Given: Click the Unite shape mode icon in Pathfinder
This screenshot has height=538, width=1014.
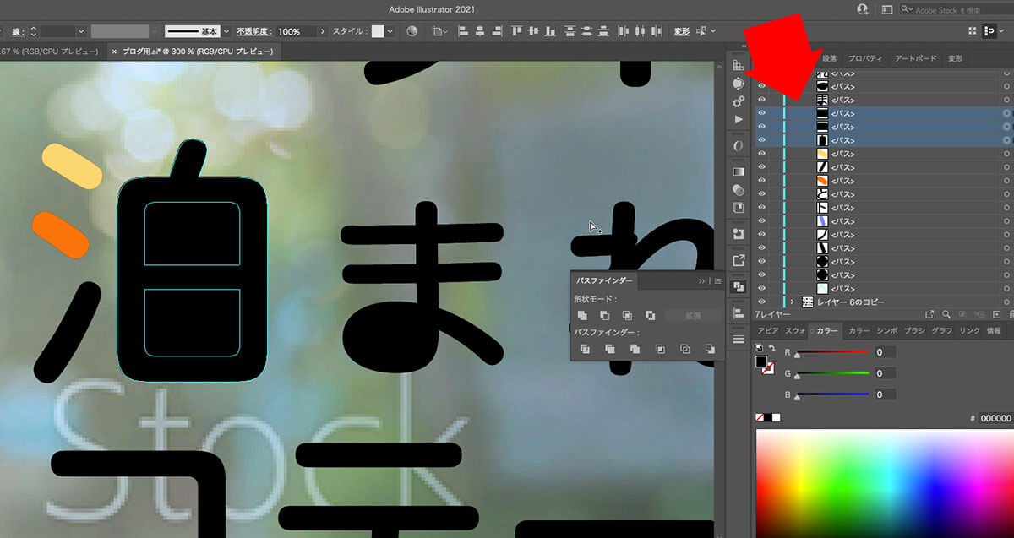Looking at the screenshot, I should (582, 315).
